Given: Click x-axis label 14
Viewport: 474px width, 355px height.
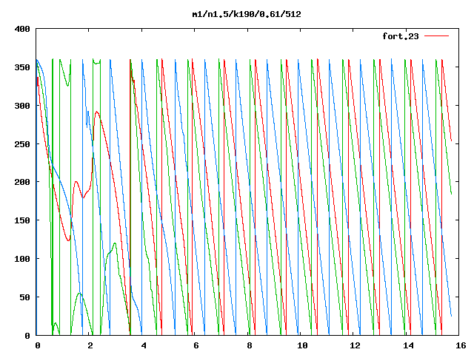Looking at the screenshot, I should [x=408, y=345].
